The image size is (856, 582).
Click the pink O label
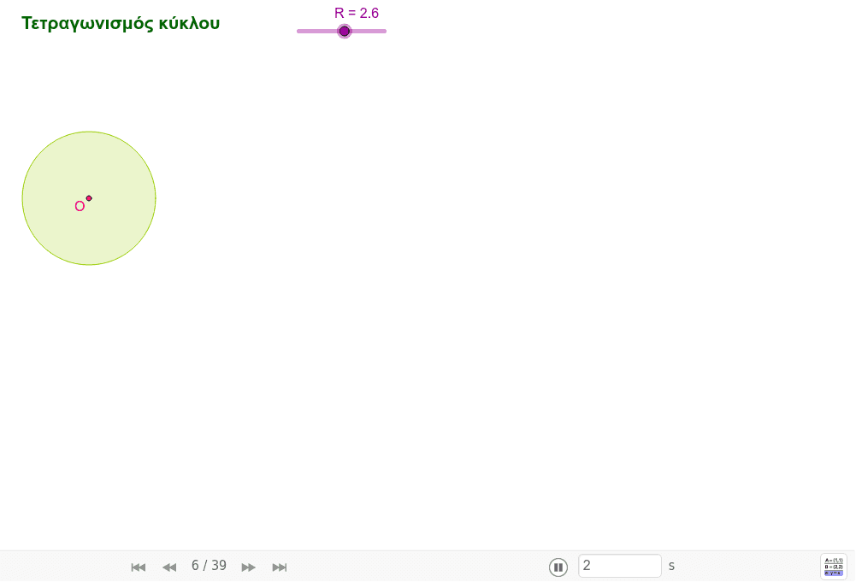tap(80, 206)
